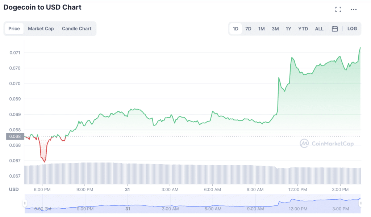Grab the left range slider handle
371x217 pixels.
click(x=25, y=203)
